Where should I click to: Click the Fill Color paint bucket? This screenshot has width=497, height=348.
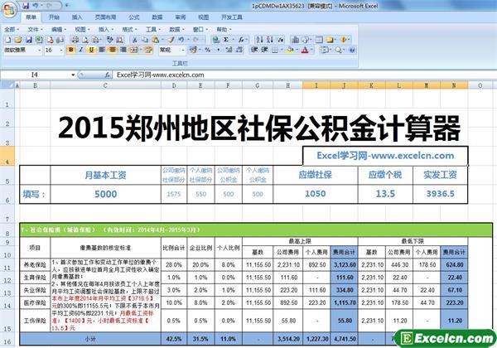click(x=290, y=50)
